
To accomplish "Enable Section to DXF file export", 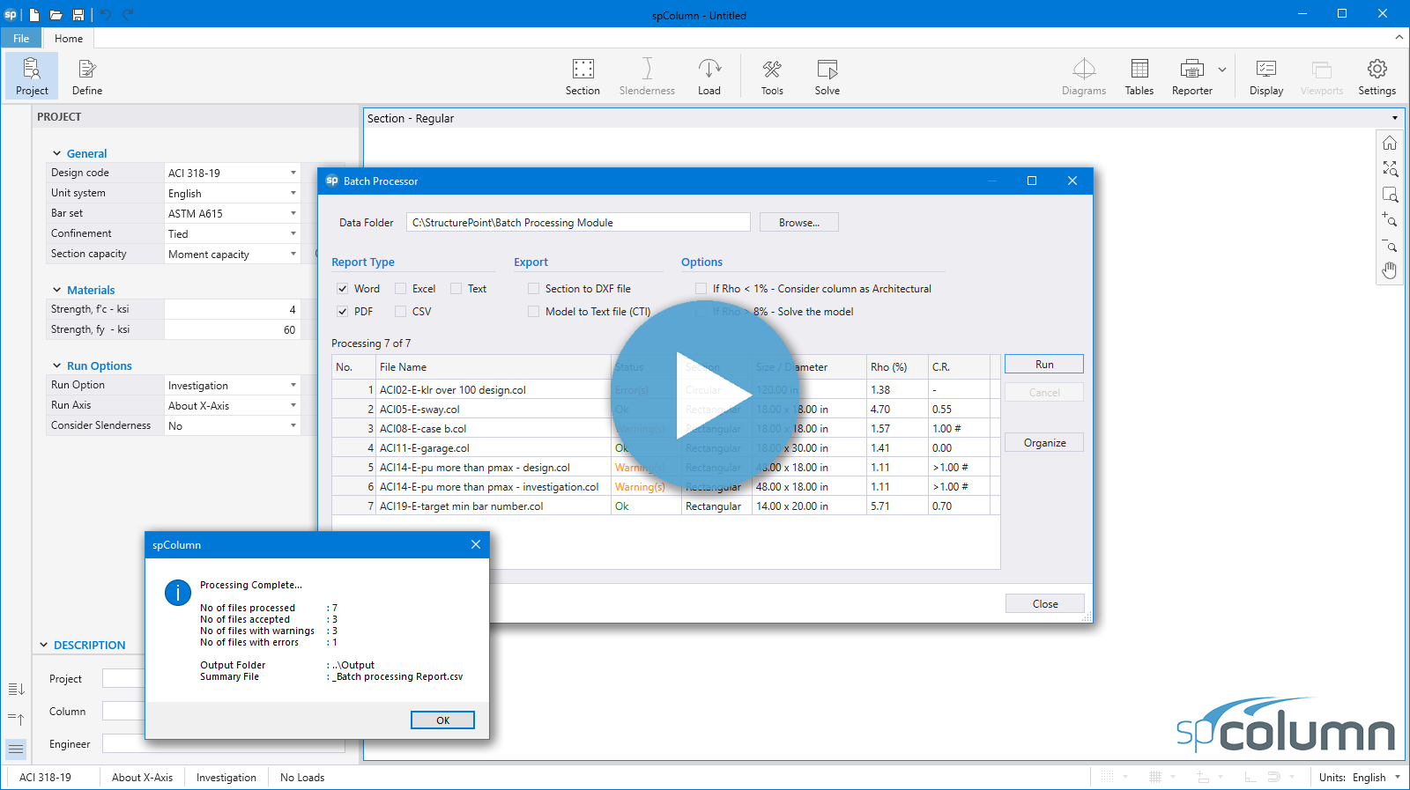I will tap(533, 289).
